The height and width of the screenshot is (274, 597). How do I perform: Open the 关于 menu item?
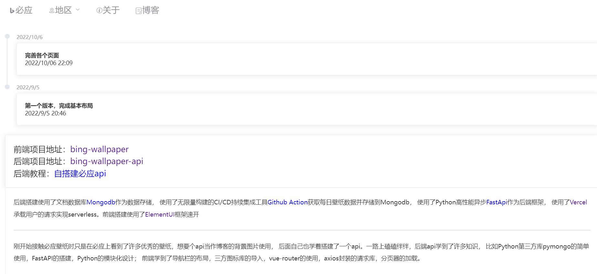[x=111, y=10]
